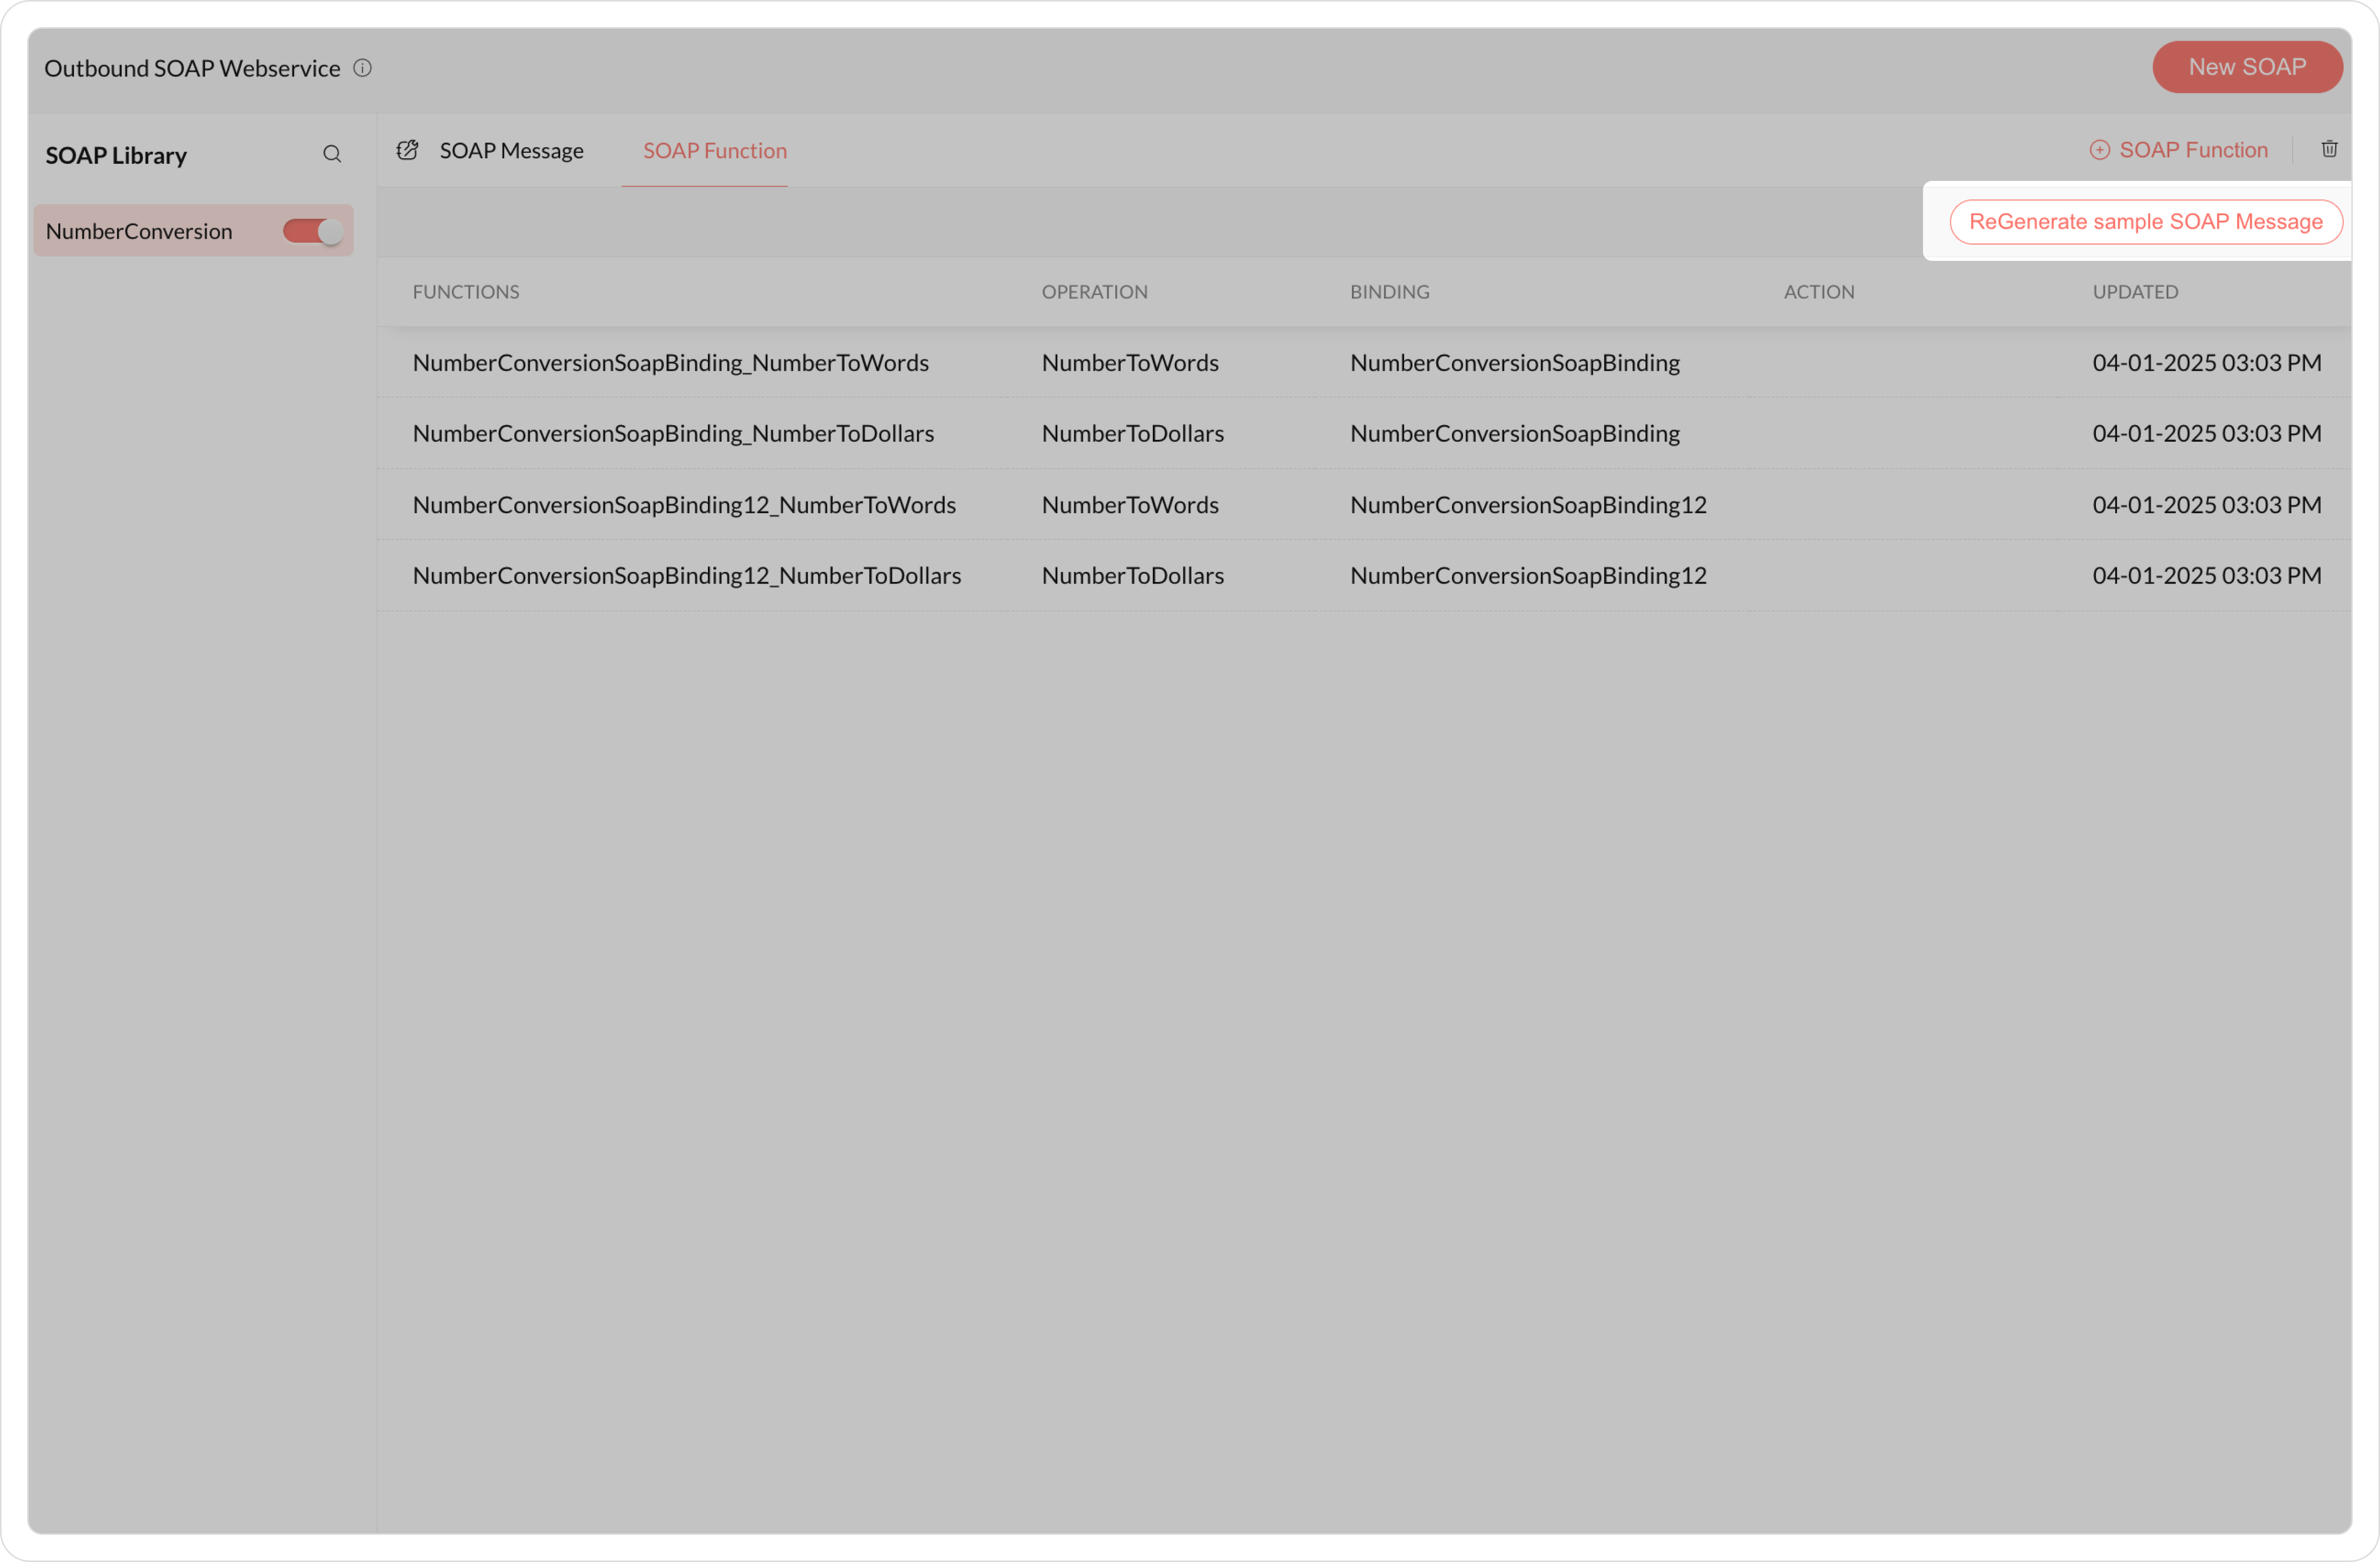Click the plus icon for SOAP Function
Screen dimensions: 2380x1562
coord(2099,150)
